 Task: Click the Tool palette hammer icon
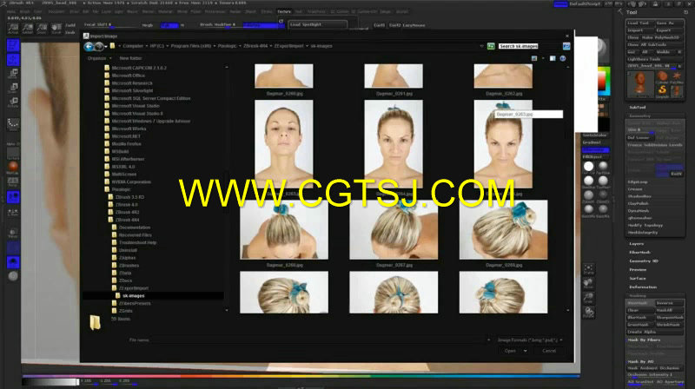pos(620,12)
